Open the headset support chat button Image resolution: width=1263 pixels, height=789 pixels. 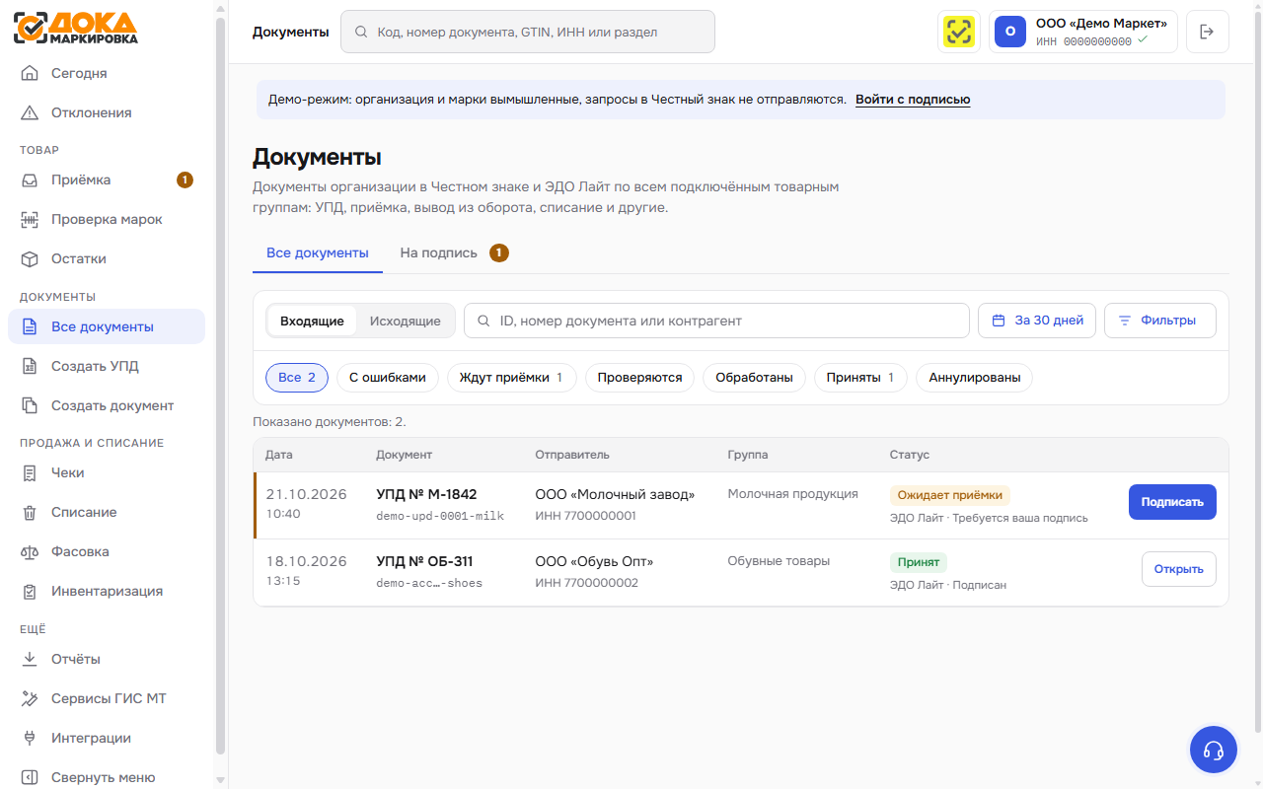1214,750
